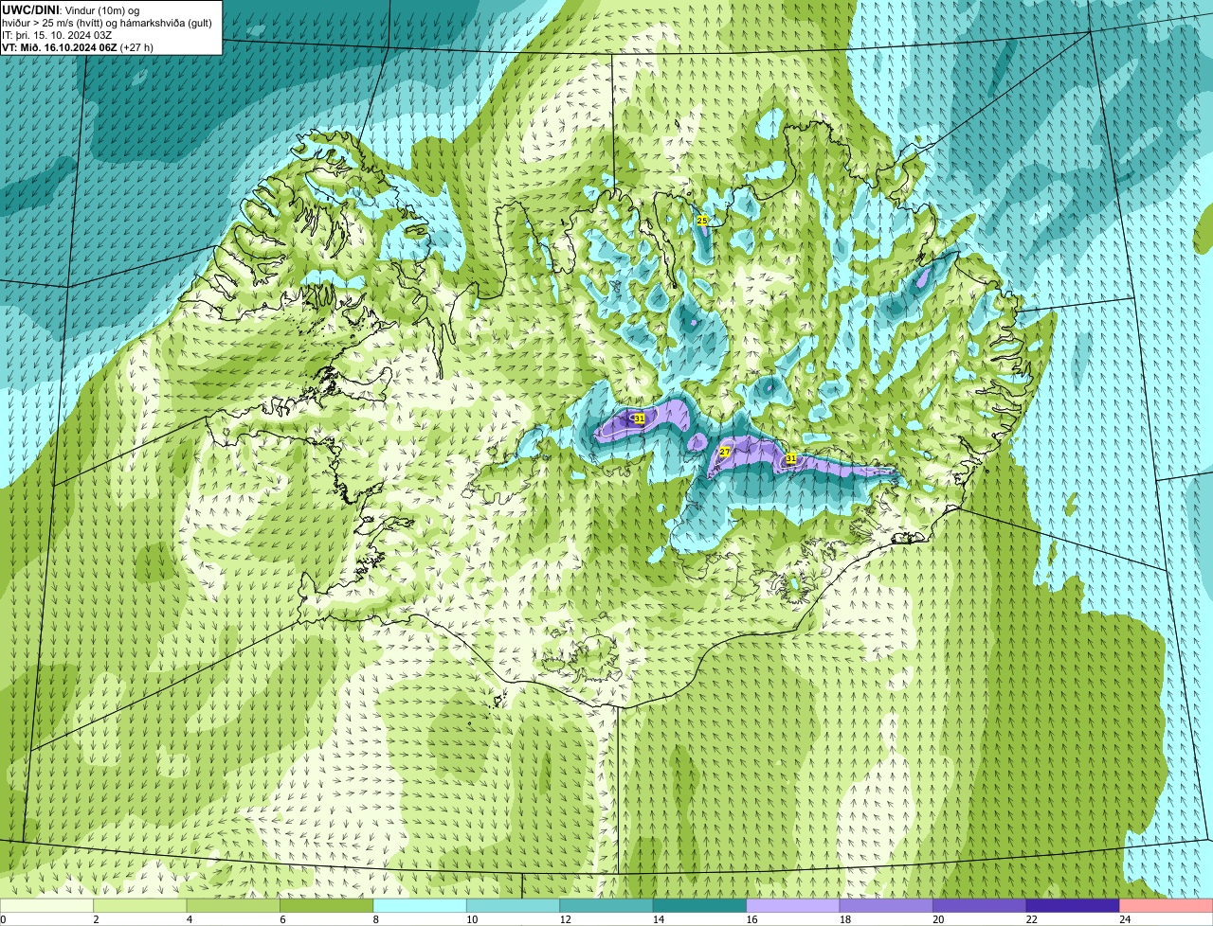Screen dimensions: 1213x926
Task: Click the 'IT: þri. 15. 10. 2024 03Z' line
Action: [58, 35]
